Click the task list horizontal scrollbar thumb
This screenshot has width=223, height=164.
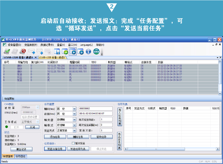tap(156, 149)
